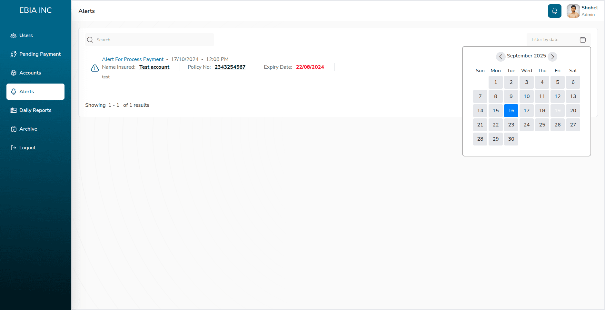Click the Search input field
The width and height of the screenshot is (605, 310).
(x=150, y=40)
